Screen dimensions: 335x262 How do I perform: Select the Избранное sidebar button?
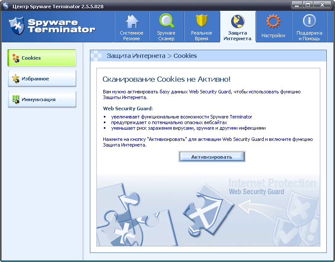42,78
